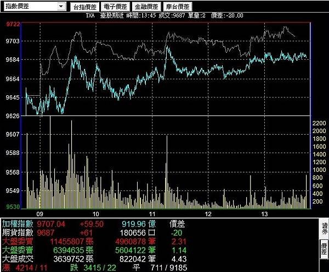Viewport: 329px width, 272px height.
Task: Click the 大盤委賣 count 5604122 筆
Action: (x=135, y=250)
